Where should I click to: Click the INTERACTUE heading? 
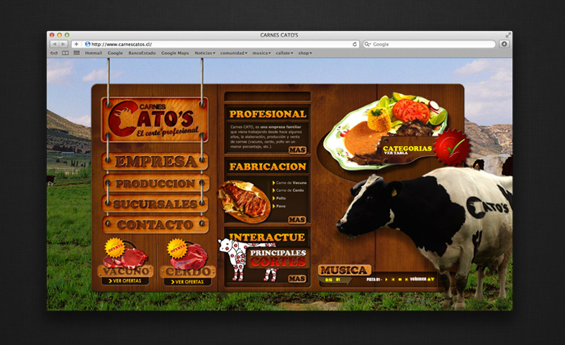(x=267, y=237)
